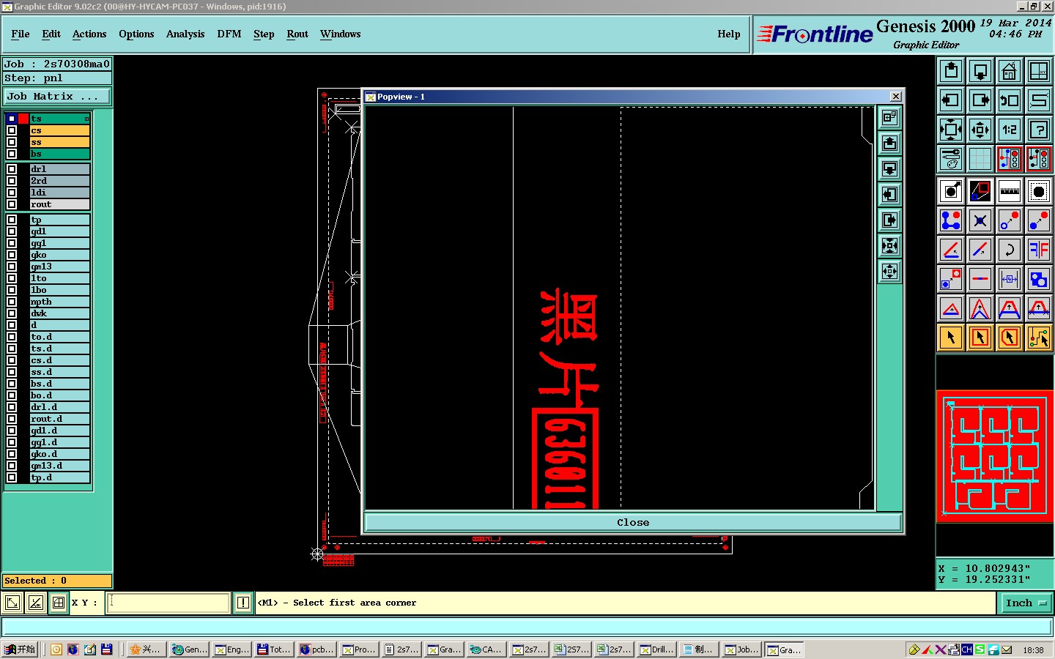The height and width of the screenshot is (659, 1055).
Task: Toggle the checkbox for layer rout
Action: coord(12,204)
